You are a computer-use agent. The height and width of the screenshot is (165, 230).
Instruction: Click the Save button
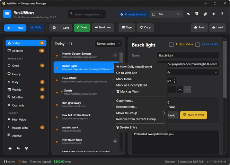(199, 28)
